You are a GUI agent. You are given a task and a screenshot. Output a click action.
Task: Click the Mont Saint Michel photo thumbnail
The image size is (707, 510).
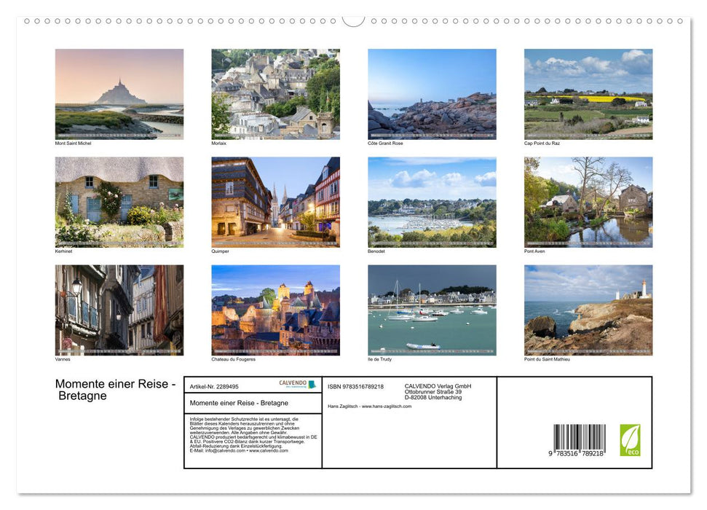[x=119, y=94]
